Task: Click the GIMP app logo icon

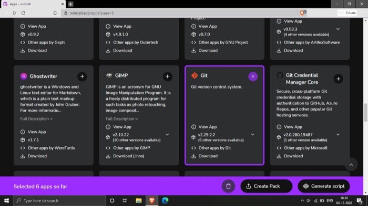Action: tap(109, 75)
